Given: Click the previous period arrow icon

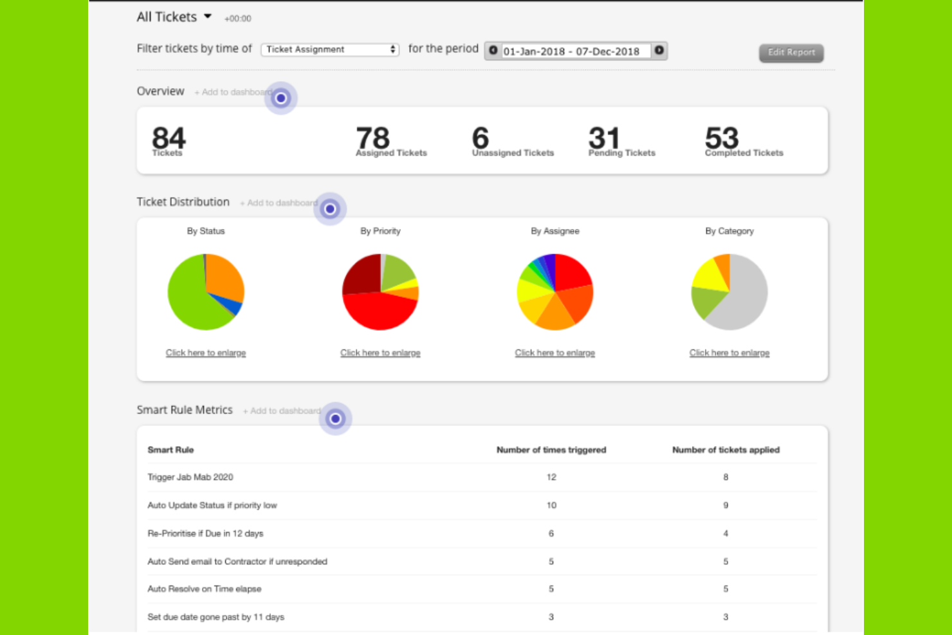Looking at the screenshot, I should tap(493, 51).
